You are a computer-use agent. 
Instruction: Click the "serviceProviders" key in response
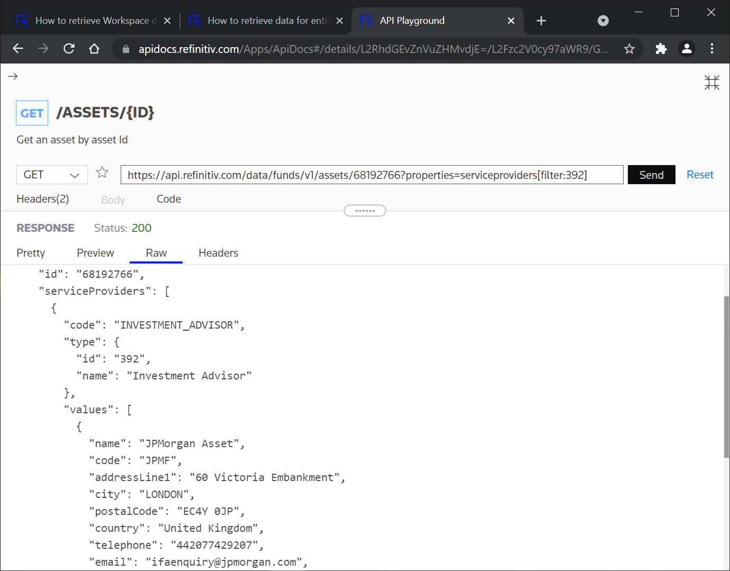coord(95,291)
